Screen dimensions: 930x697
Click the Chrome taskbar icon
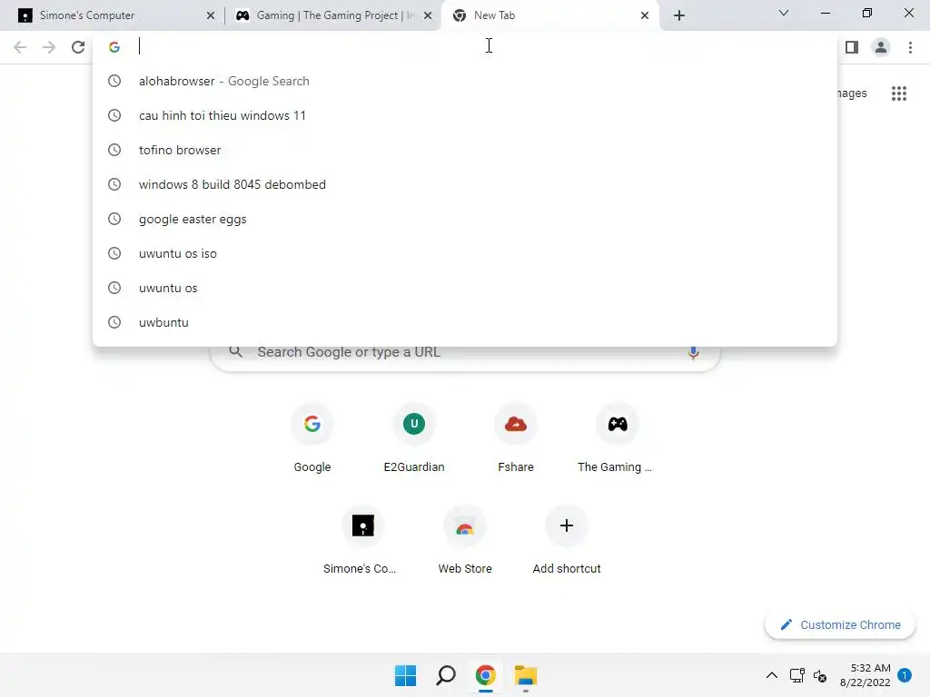[x=485, y=675]
